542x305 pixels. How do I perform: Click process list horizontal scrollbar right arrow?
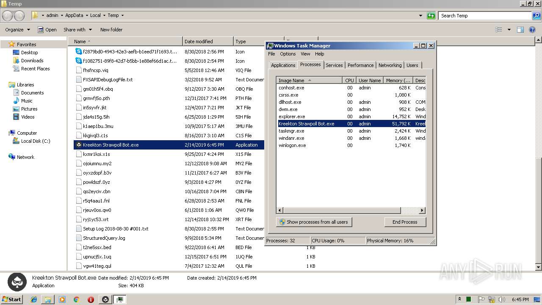point(422,210)
